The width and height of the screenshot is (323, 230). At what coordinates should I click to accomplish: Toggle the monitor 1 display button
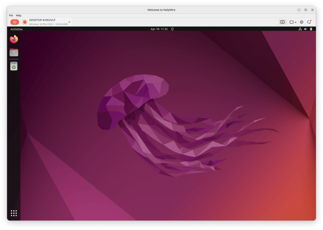[282, 22]
